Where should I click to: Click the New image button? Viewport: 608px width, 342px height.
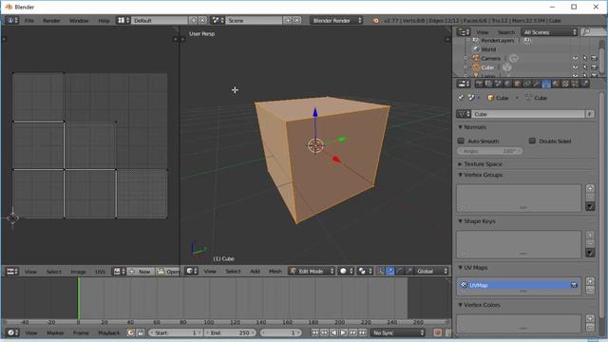click(141, 272)
